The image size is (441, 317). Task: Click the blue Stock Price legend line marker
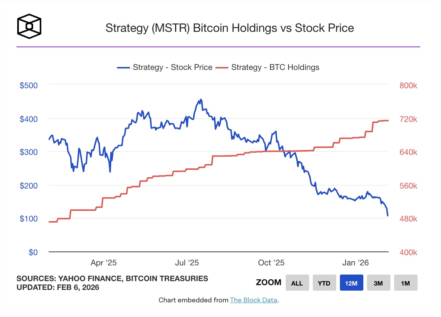click(x=123, y=67)
